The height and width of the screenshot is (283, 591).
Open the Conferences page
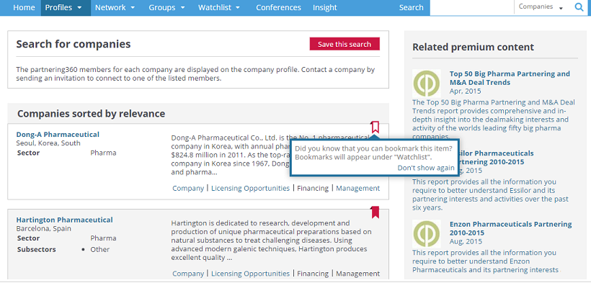click(278, 7)
